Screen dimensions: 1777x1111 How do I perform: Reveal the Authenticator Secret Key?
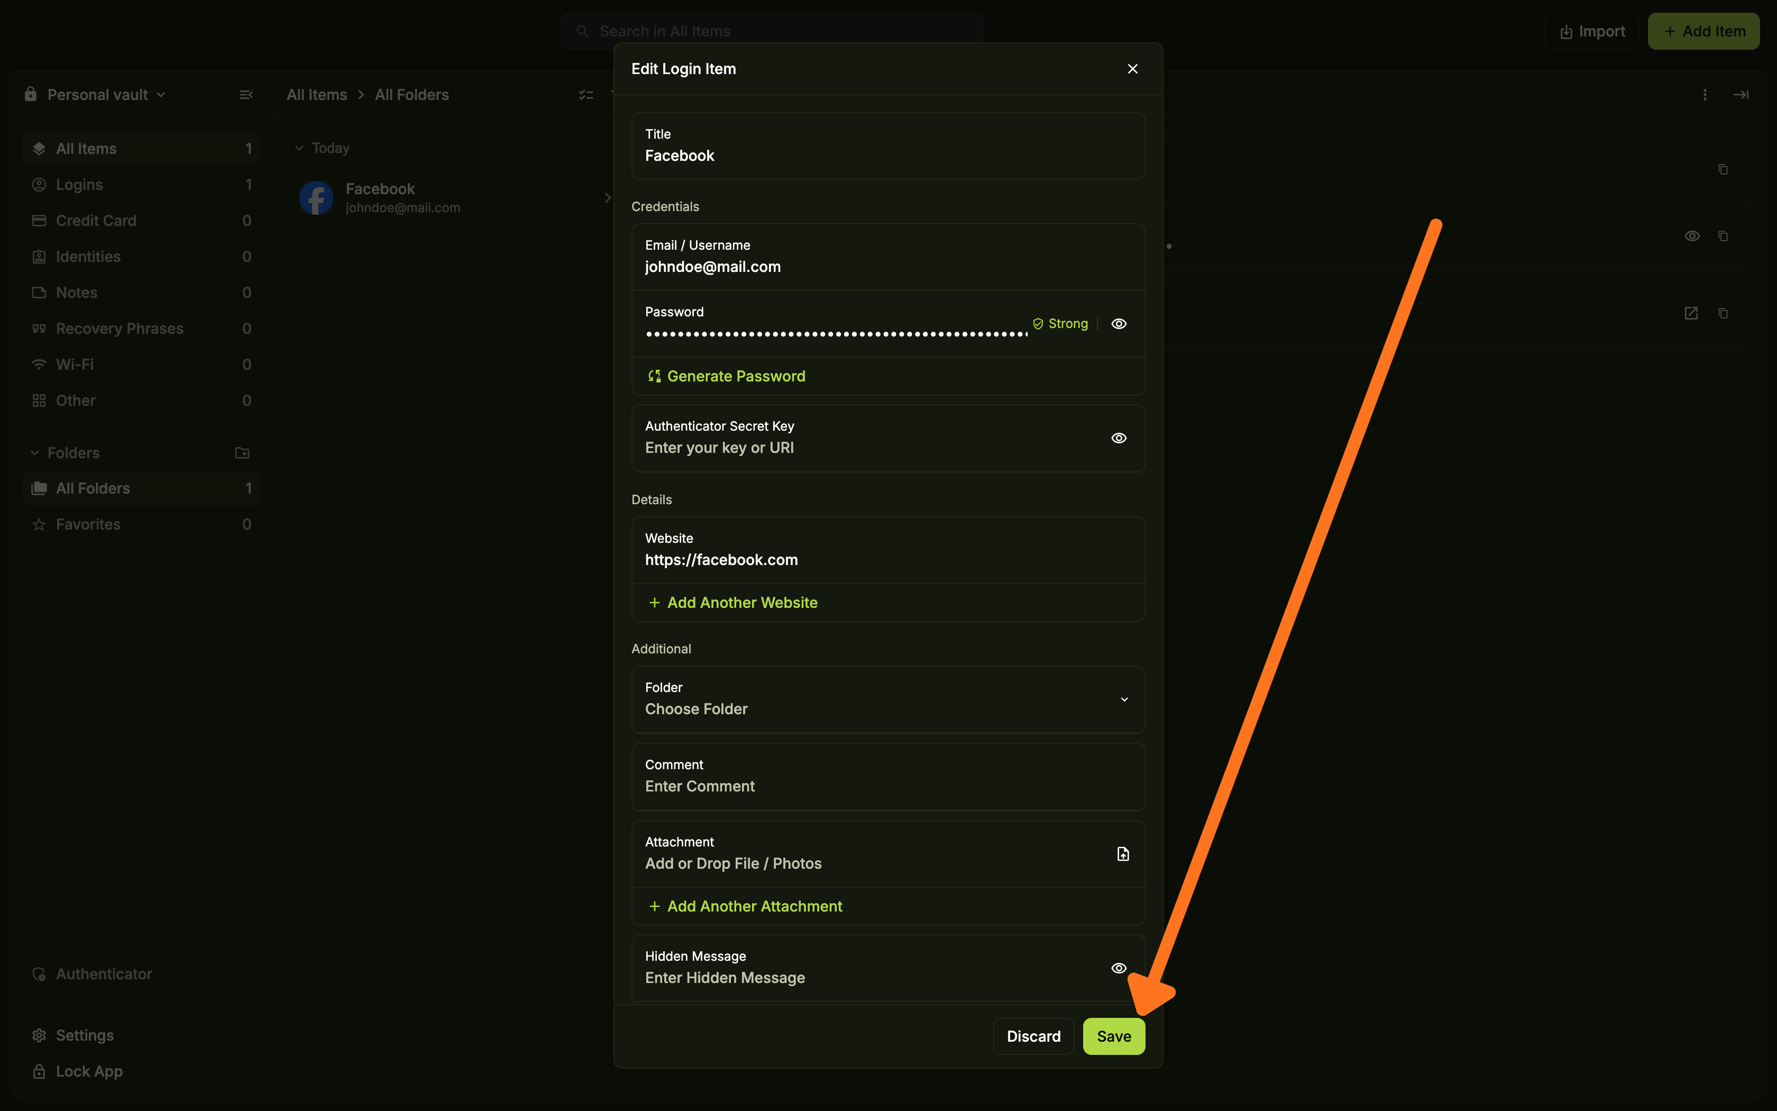point(1119,438)
